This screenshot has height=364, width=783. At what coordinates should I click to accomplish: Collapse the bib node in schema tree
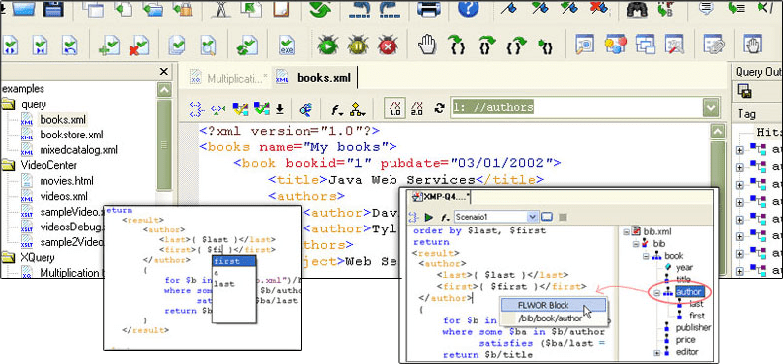tap(635, 244)
